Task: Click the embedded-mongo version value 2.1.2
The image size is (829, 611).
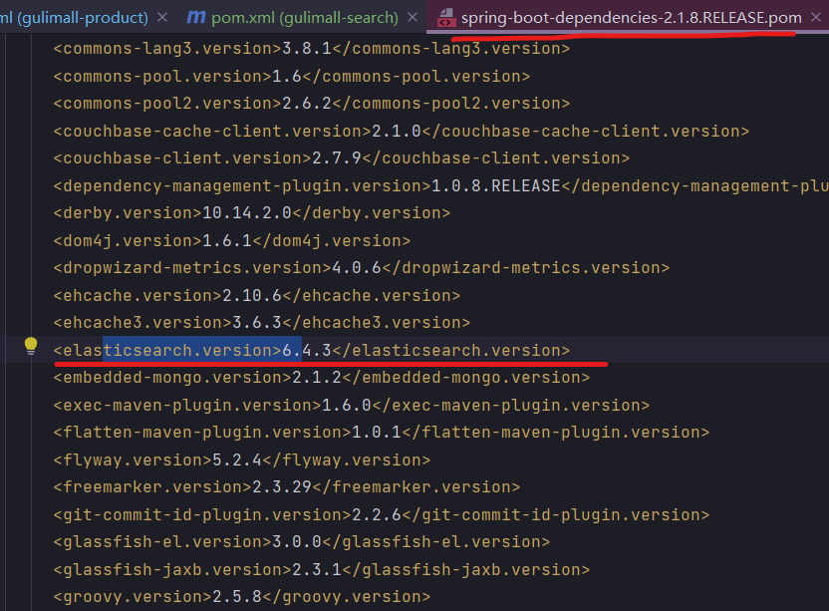Action: pyautogui.click(x=317, y=378)
